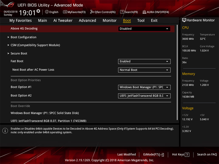219x164 pixels.
Task: Switch to the Main tab
Action: (43, 21)
